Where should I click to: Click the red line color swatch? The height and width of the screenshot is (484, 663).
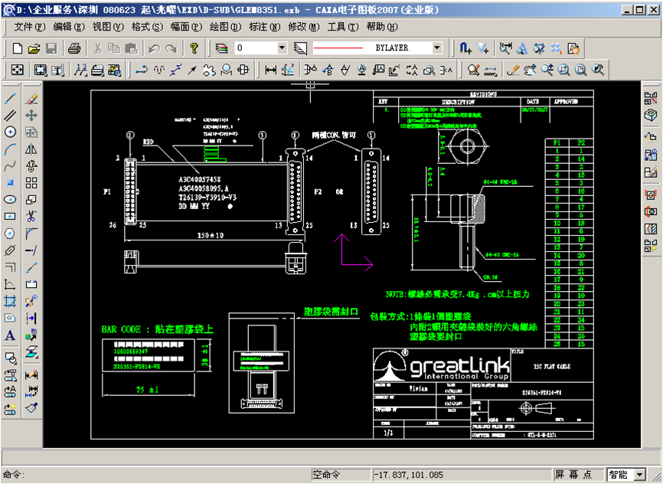coord(338,47)
